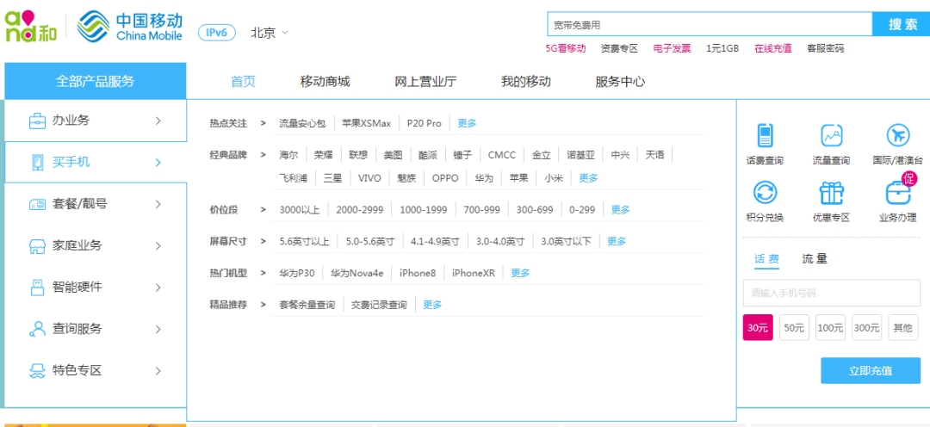930x427 pixels.
Task: Switch to the 流量 recharge tab
Action: [x=814, y=259]
